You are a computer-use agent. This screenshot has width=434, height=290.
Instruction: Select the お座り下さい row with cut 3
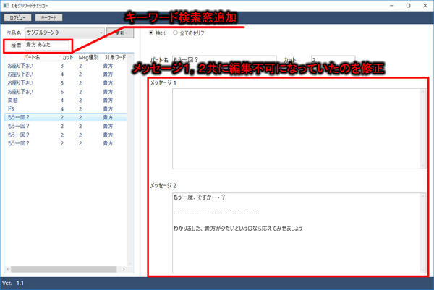coord(66,66)
